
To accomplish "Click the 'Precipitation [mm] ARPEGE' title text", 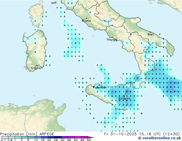I will (x=27, y=134).
